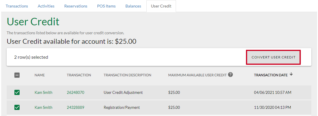
Task: Open the Maximum Available User Credit help icon
Action: (230, 75)
